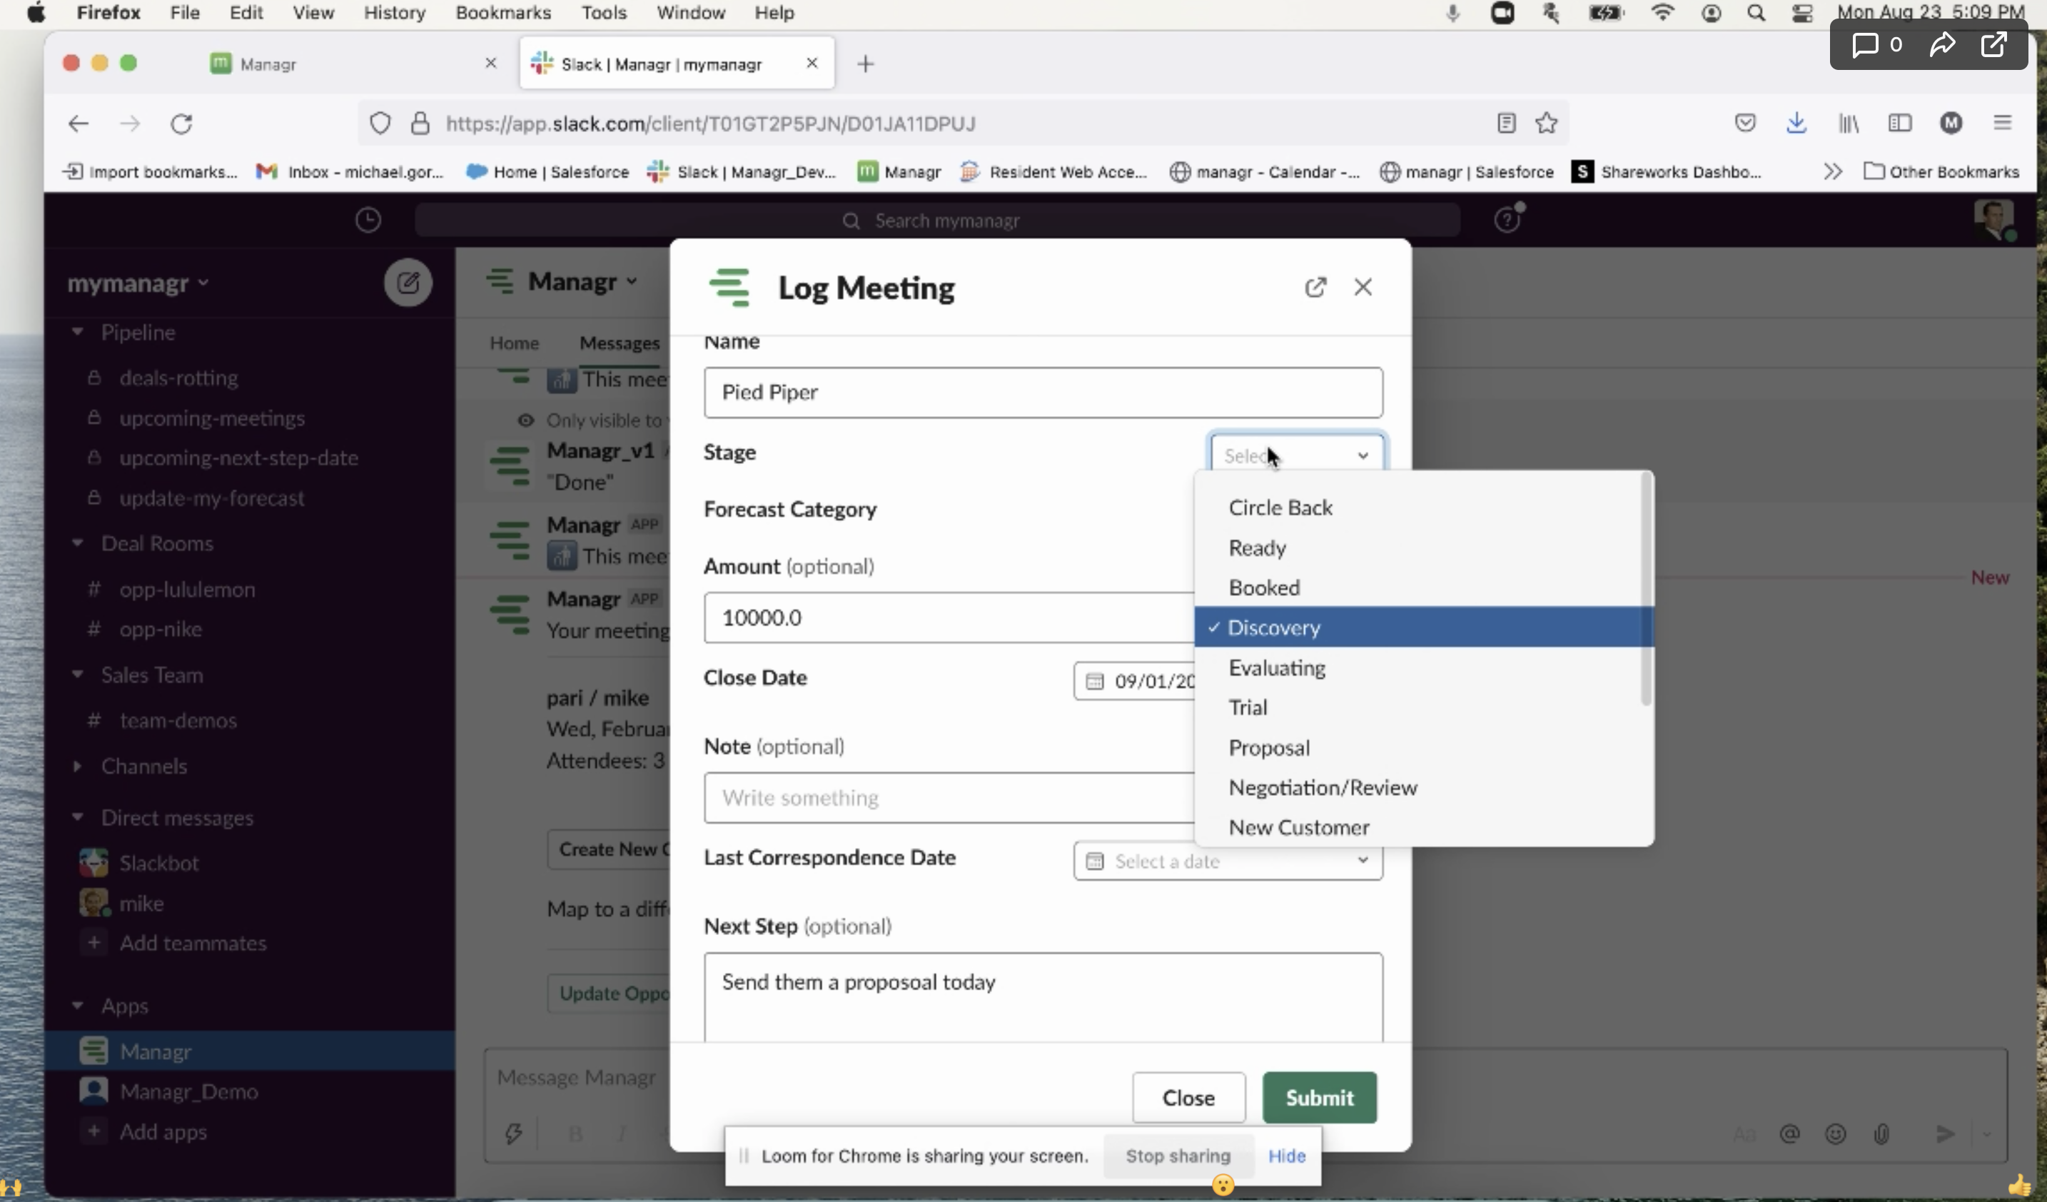Bookmark the page with the star icon

pyautogui.click(x=1546, y=123)
